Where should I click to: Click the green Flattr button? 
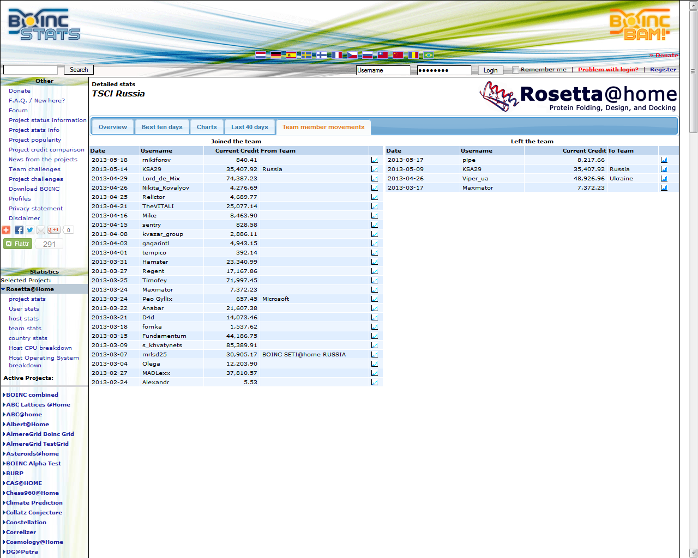coord(18,244)
